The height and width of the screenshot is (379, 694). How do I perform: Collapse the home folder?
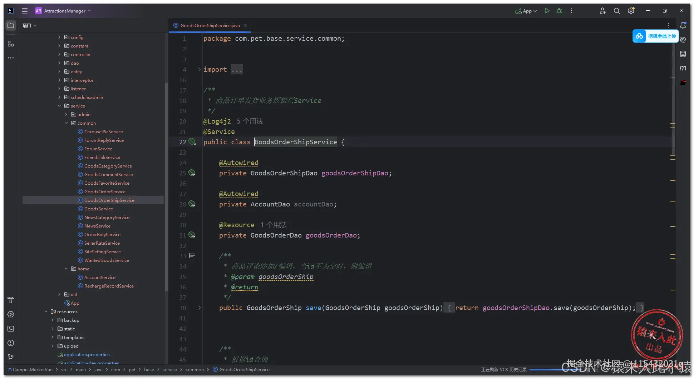[x=66, y=269]
